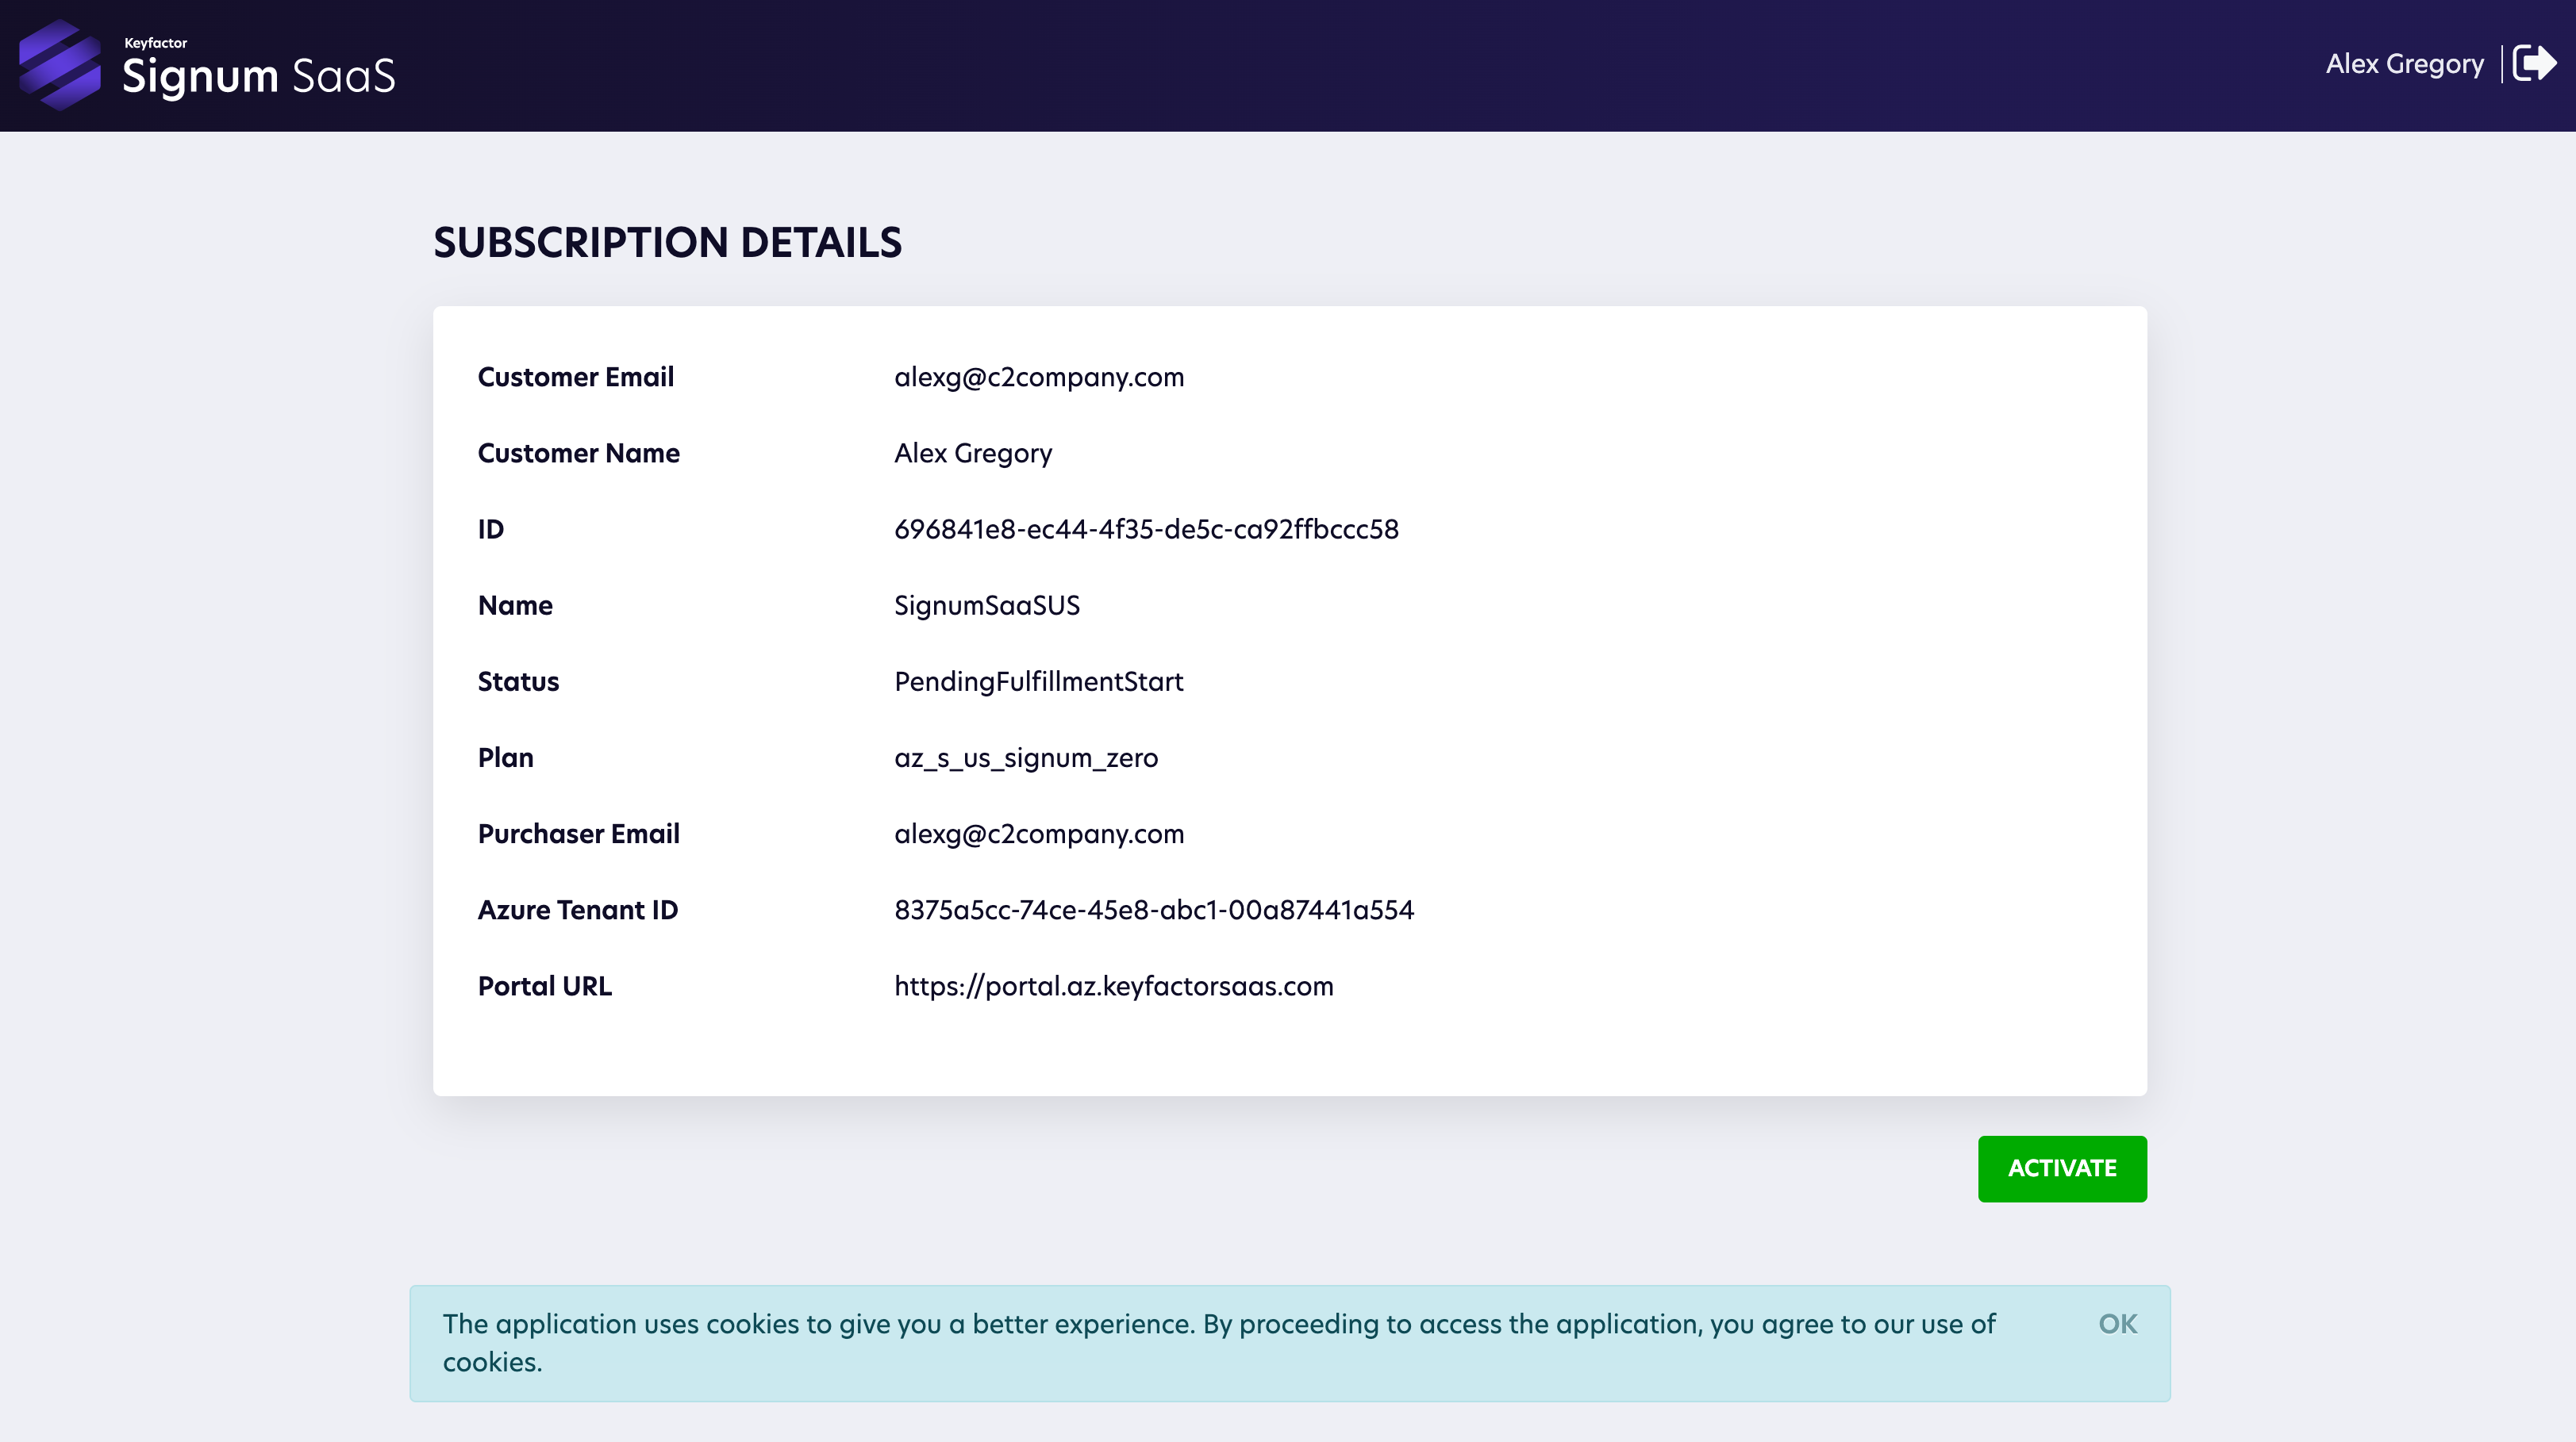
Task: Click the Azure Tenant ID label
Action: click(577, 909)
